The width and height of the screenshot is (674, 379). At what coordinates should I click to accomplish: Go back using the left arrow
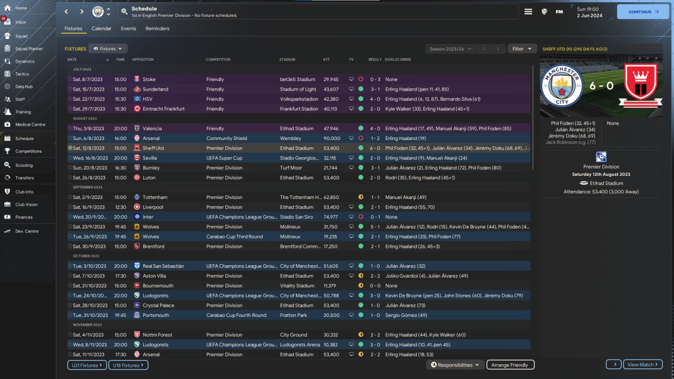pos(66,12)
